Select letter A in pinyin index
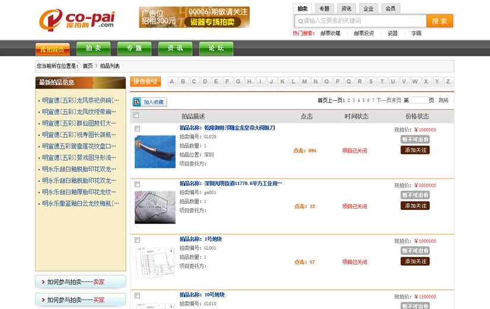 172,82
